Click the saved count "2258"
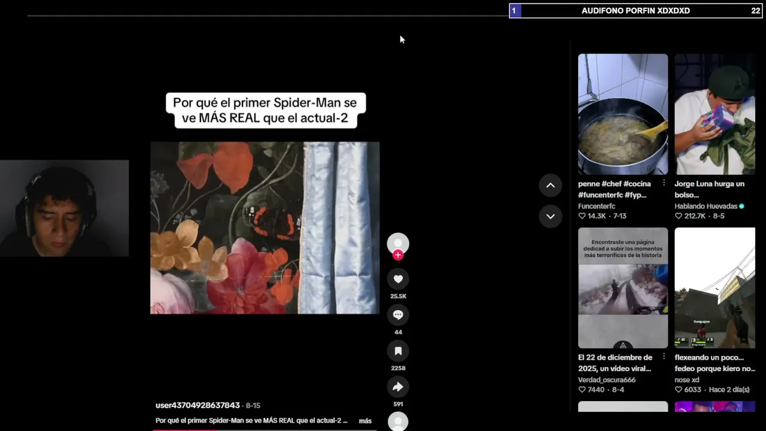This screenshot has height=431, width=766. pyautogui.click(x=398, y=368)
